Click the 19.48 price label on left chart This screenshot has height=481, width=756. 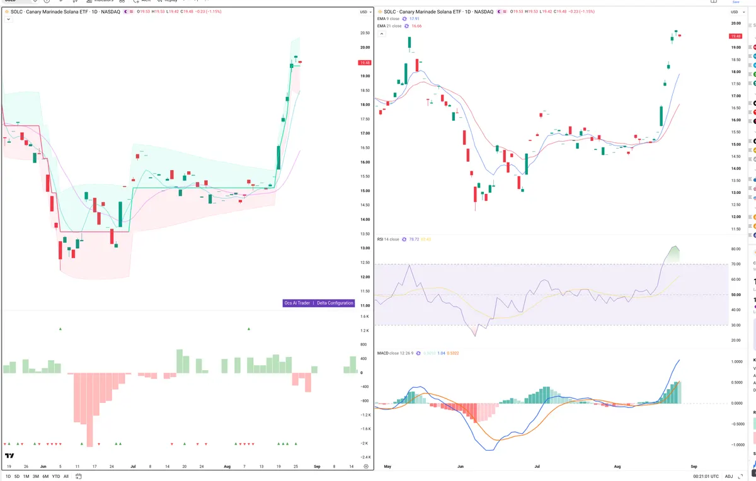[365, 63]
